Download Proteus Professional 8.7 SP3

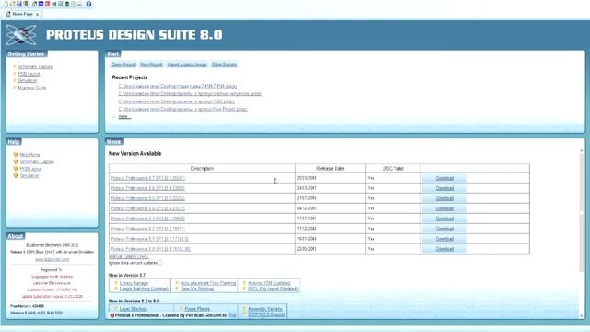[x=444, y=178]
